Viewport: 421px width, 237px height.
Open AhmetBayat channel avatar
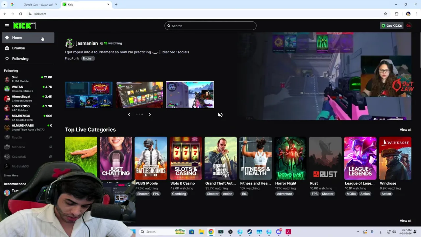click(7, 98)
